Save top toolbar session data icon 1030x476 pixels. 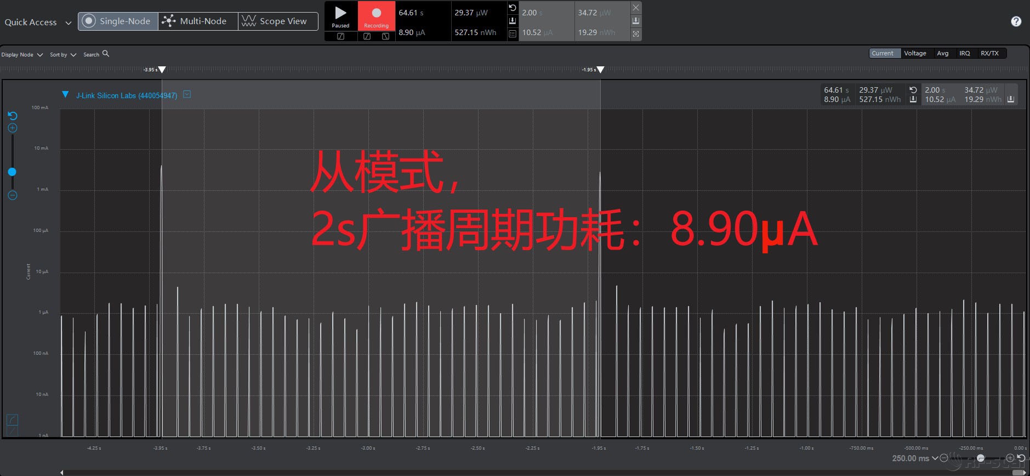click(x=513, y=21)
